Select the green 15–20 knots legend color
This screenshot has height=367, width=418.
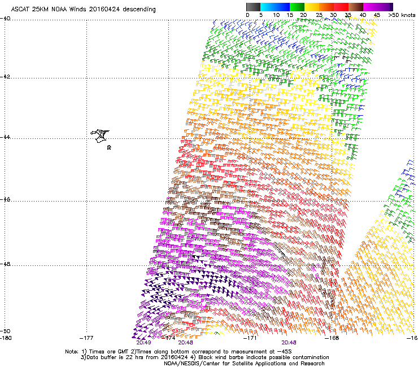(297, 7)
